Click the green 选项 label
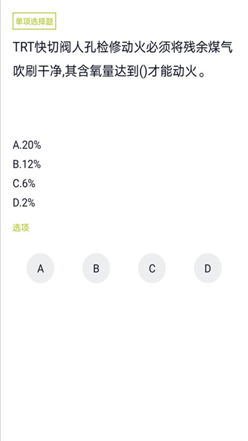The image size is (248, 441). pos(21,228)
